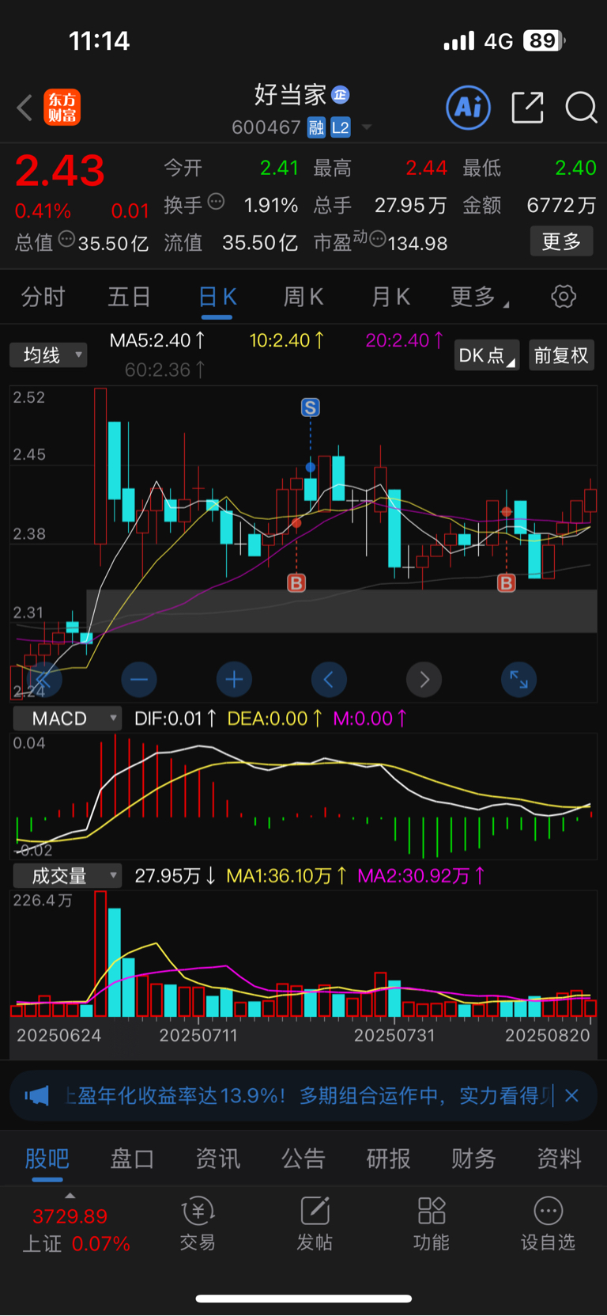Open the 东方财富 logo icon
The height and width of the screenshot is (1316, 607).
(62, 108)
